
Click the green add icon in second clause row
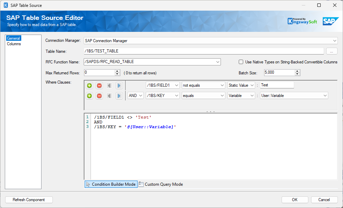[x=89, y=96]
